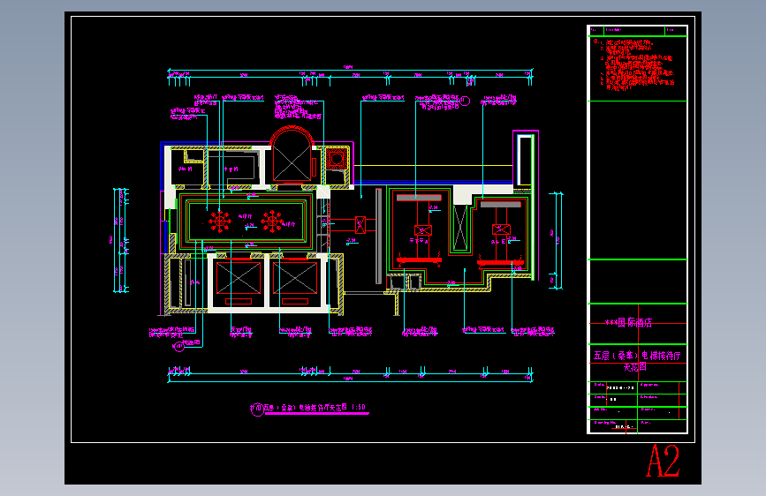The image size is (766, 496).
Task: Click the 天花图 text in the title block
Action: tap(635, 367)
